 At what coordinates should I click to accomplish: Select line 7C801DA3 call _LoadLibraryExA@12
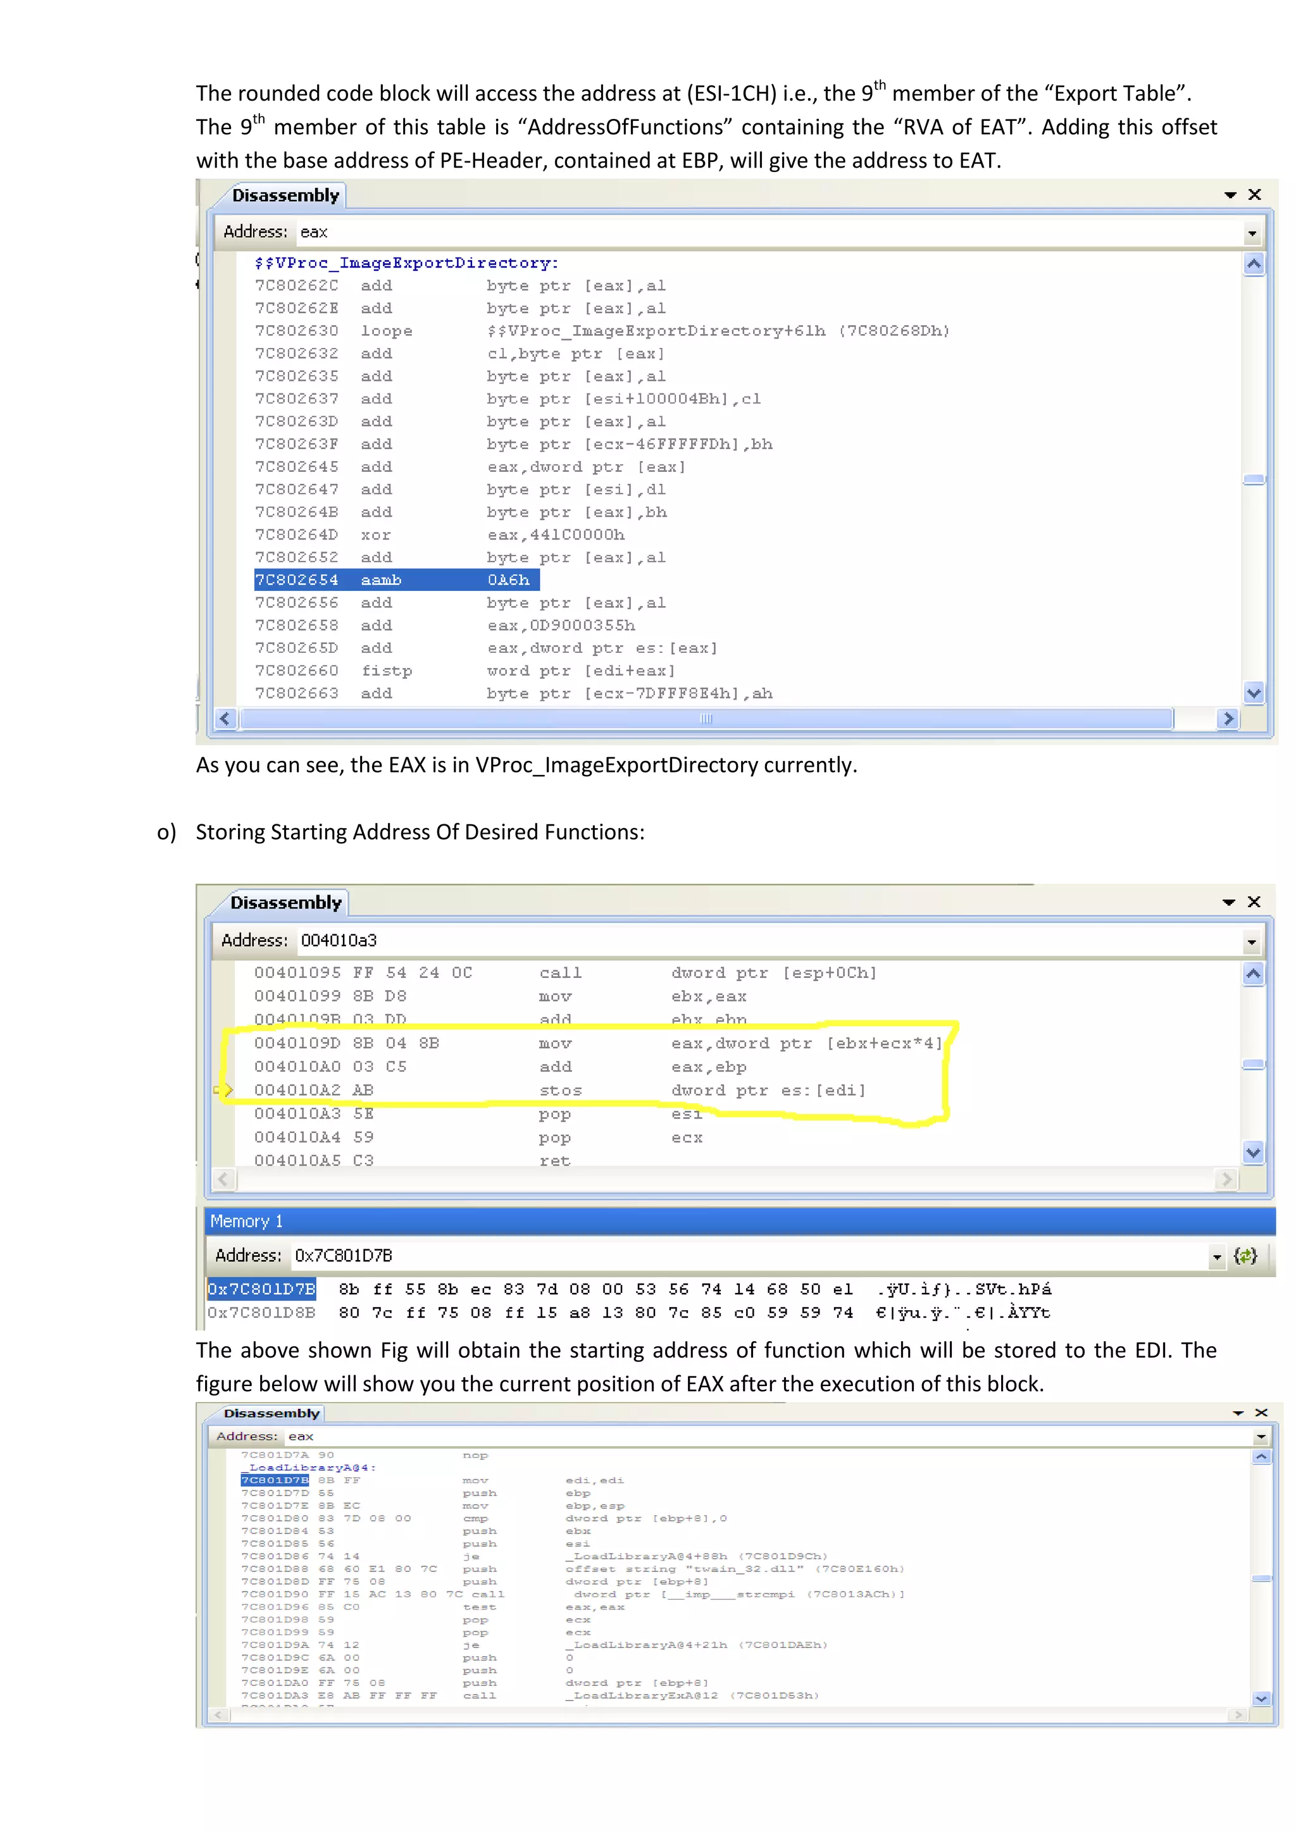[530, 1695]
